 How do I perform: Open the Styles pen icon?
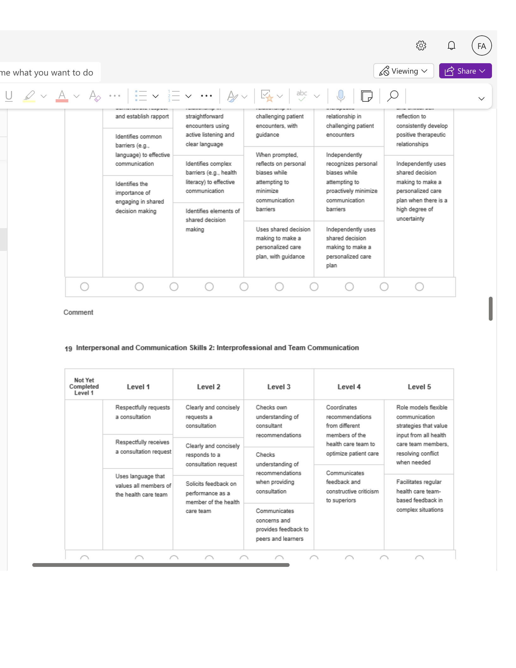(x=232, y=96)
